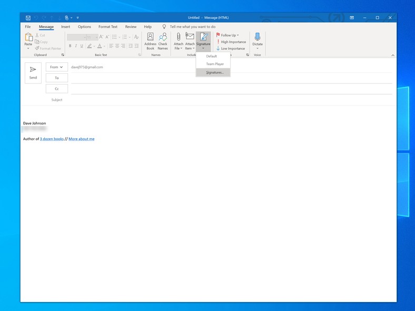Choose Signatures... from the dropdown menu

pos(214,72)
